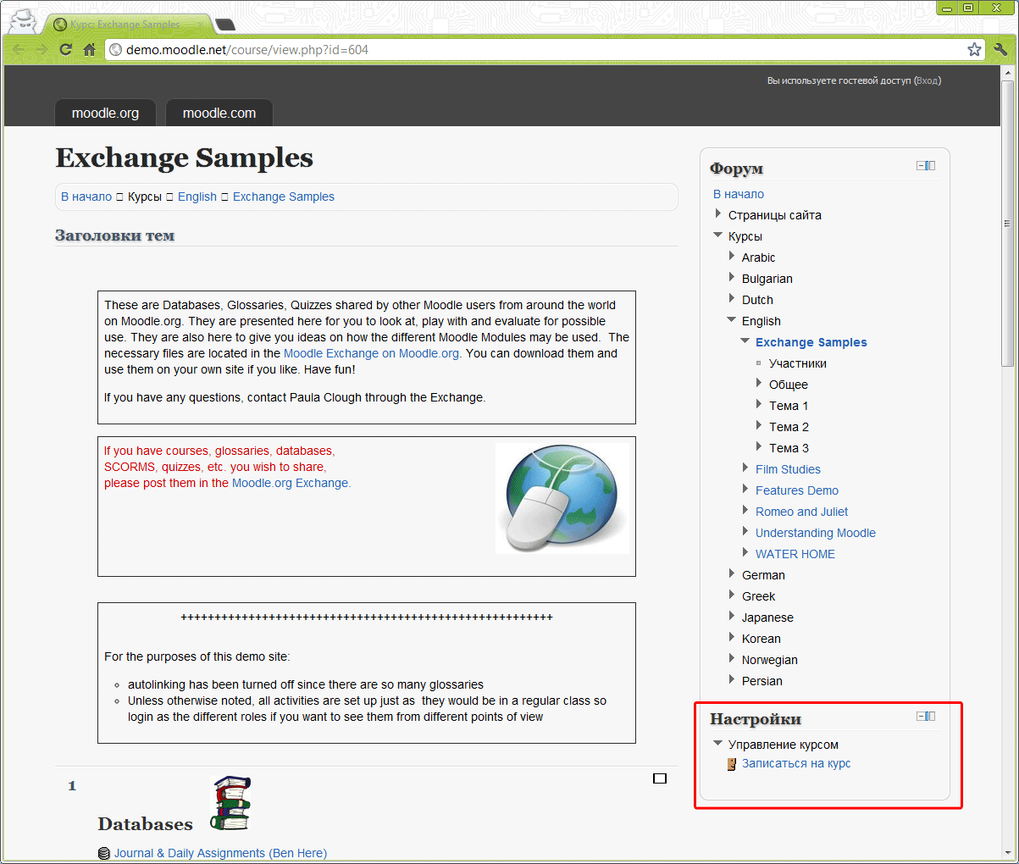1019x864 pixels.
Task: Collapse the English course category
Action: click(x=732, y=320)
